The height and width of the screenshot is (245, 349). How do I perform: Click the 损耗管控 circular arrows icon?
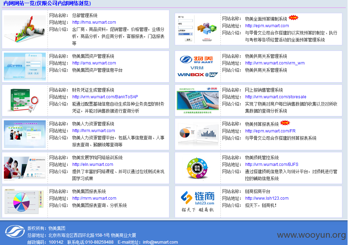point(197,168)
